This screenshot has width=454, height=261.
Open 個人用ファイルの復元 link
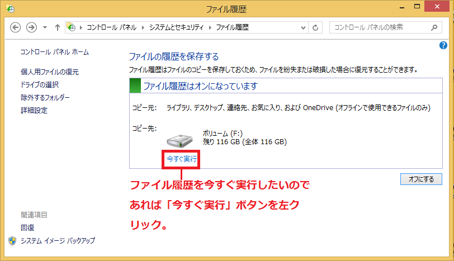50,72
